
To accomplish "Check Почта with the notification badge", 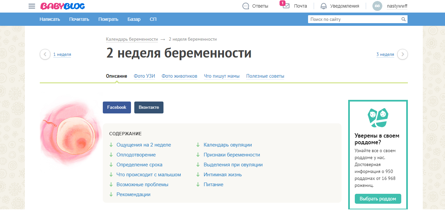I will click(286, 6).
